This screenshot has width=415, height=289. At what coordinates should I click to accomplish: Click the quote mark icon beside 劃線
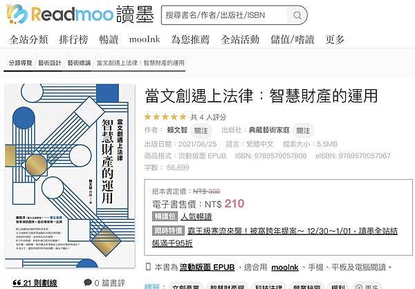(x=17, y=283)
